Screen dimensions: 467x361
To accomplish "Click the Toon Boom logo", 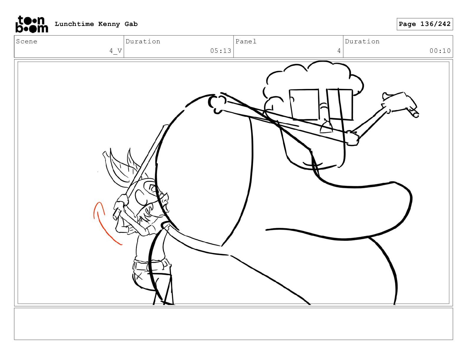I will pyautogui.click(x=32, y=24).
